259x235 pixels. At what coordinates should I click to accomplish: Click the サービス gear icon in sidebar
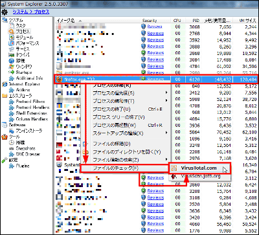click(x=11, y=49)
